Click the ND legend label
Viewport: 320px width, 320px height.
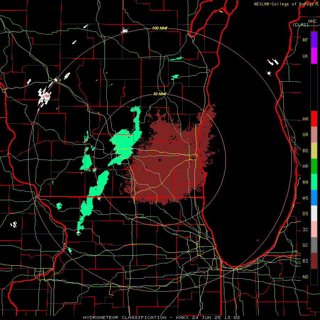(305, 277)
